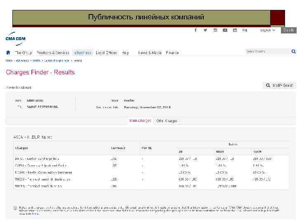Go to home via house icon
297x223 pixels.
[x=8, y=52]
